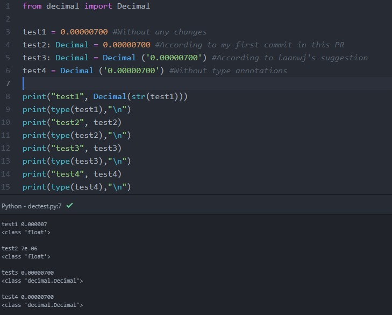Click <class 'decimal.Decimal'> under test4 output
Image resolution: width=392 pixels, height=315 pixels.
[42, 305]
